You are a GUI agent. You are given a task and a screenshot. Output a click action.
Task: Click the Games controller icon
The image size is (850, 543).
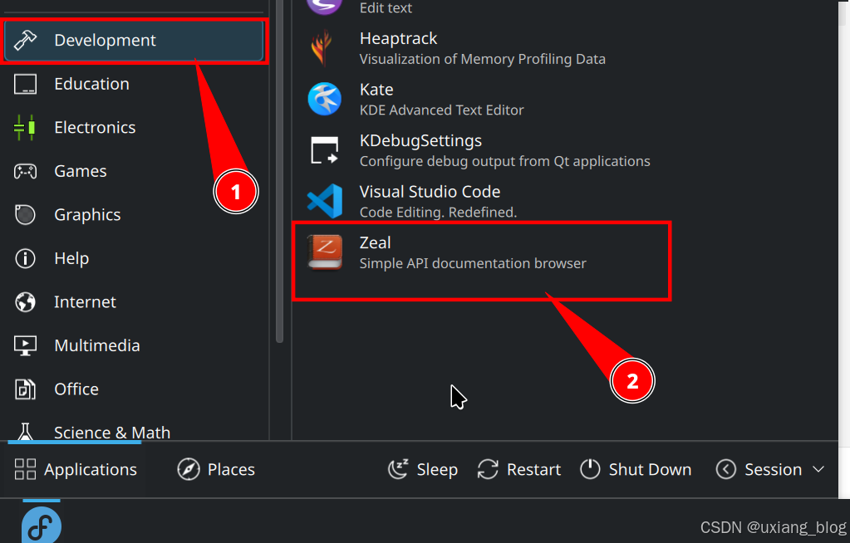pyautogui.click(x=25, y=171)
